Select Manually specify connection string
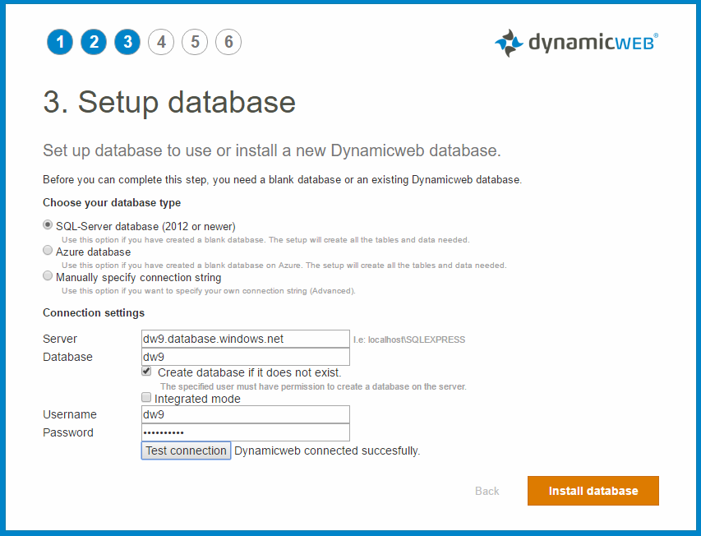Viewport: 701px width, 536px height. point(48,277)
